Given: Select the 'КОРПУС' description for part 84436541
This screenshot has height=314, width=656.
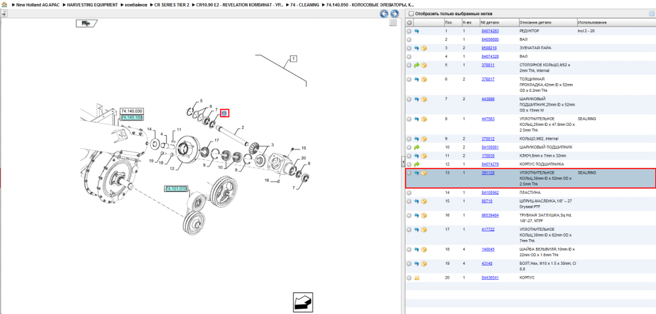Looking at the screenshot, I should coord(526,278).
